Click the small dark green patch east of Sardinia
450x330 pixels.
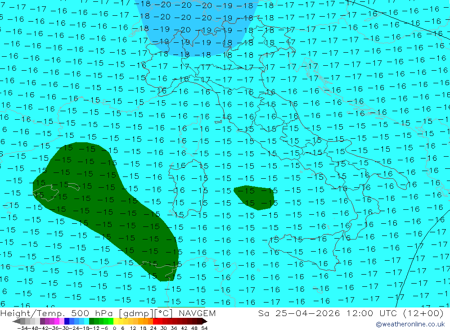tap(254, 198)
